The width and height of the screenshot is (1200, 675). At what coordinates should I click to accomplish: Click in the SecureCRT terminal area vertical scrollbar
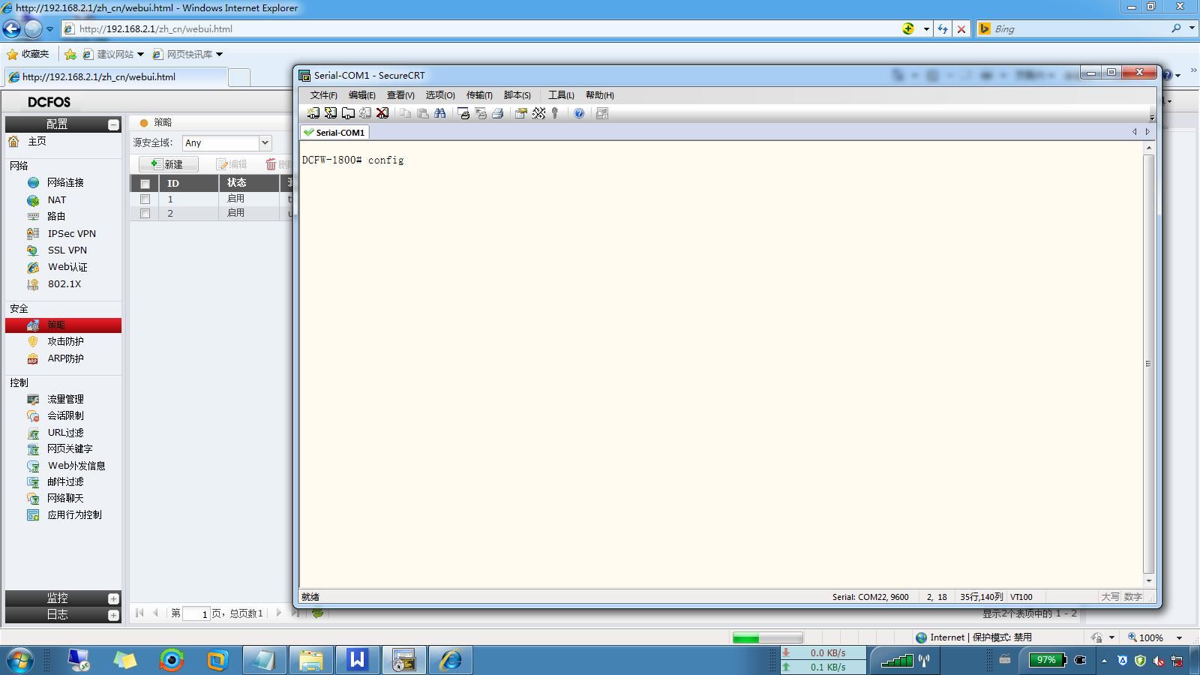click(1148, 364)
